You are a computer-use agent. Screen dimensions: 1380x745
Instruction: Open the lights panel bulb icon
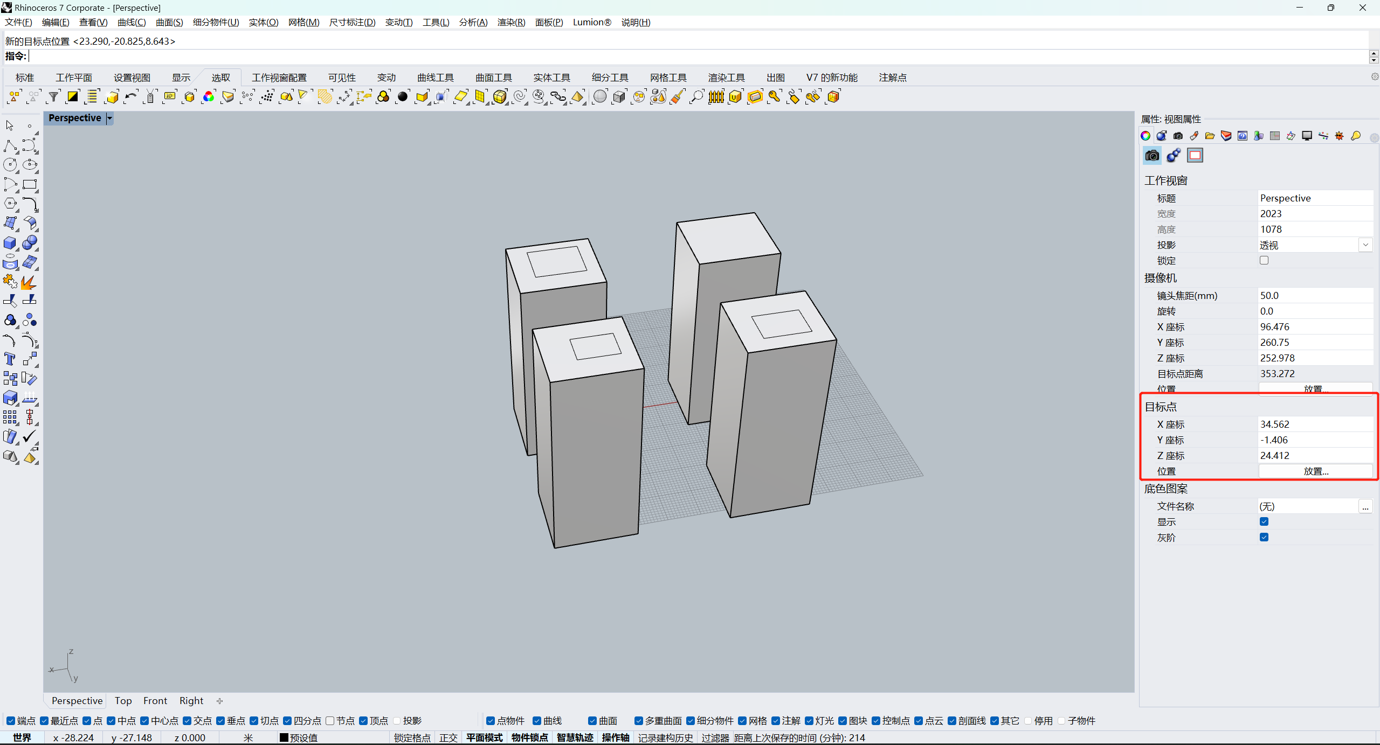1355,136
